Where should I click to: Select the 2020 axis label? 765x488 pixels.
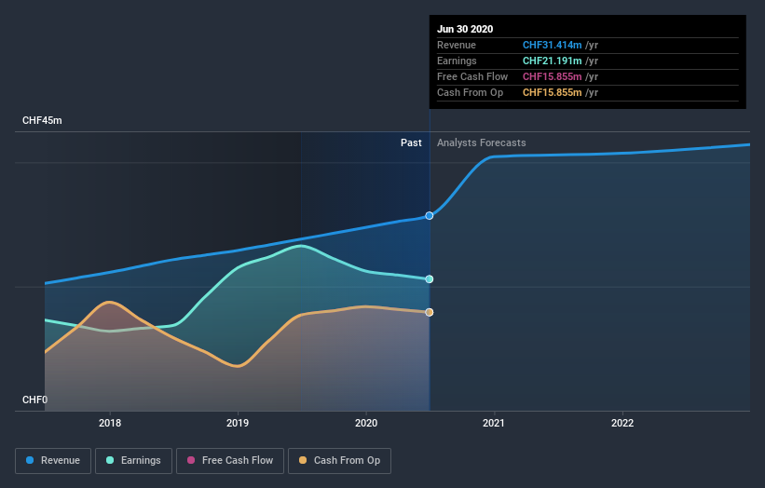click(366, 423)
